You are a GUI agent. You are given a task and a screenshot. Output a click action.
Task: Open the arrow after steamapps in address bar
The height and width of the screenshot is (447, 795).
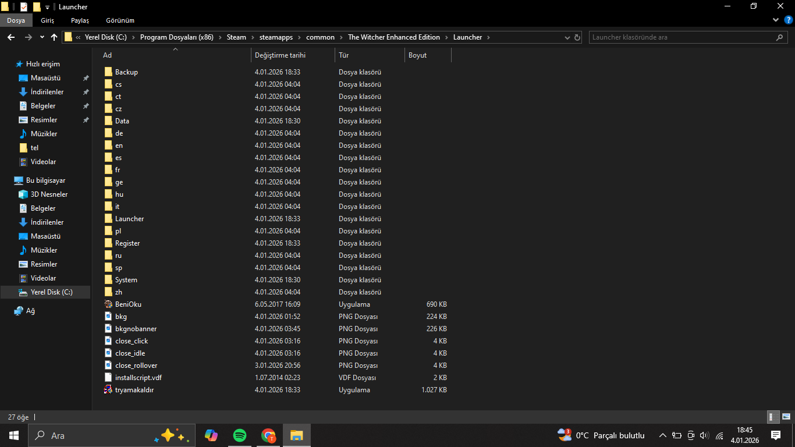coord(299,37)
